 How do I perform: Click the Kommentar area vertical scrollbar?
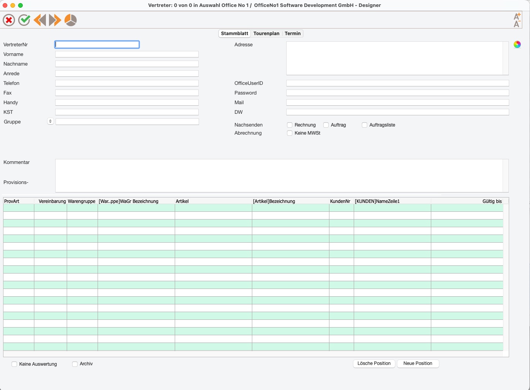tap(506, 176)
